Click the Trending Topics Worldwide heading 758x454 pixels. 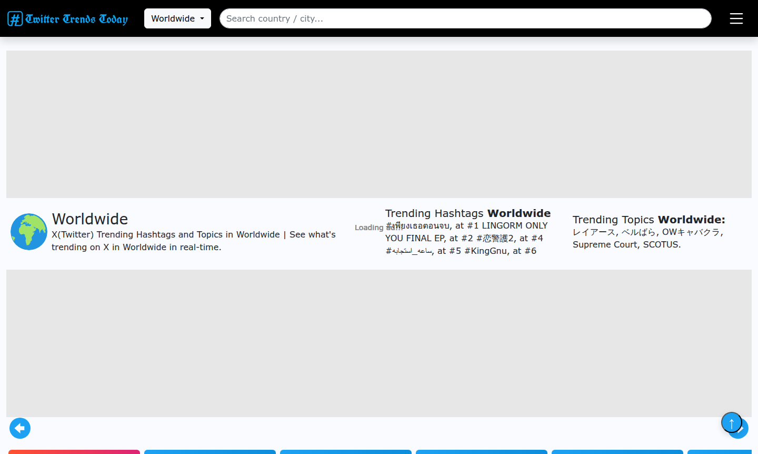649,220
